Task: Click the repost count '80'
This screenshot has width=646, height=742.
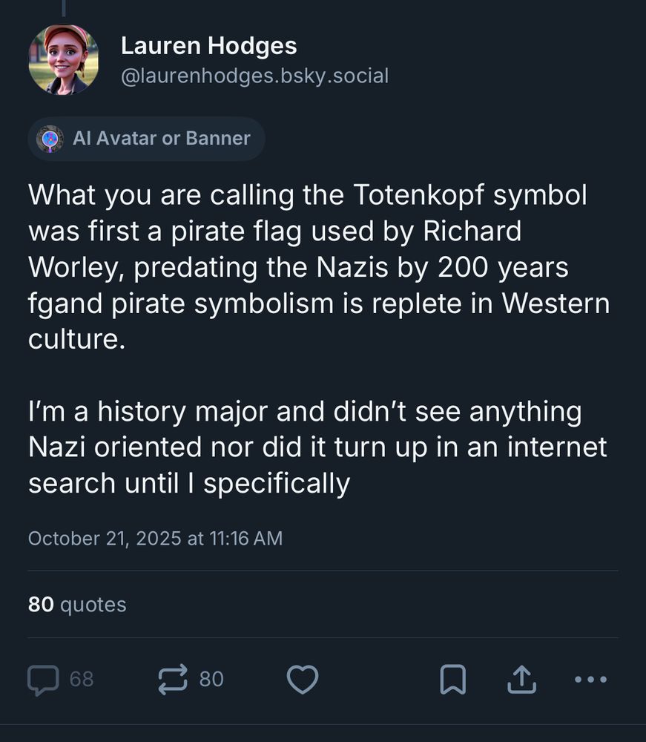Action: coord(211,679)
